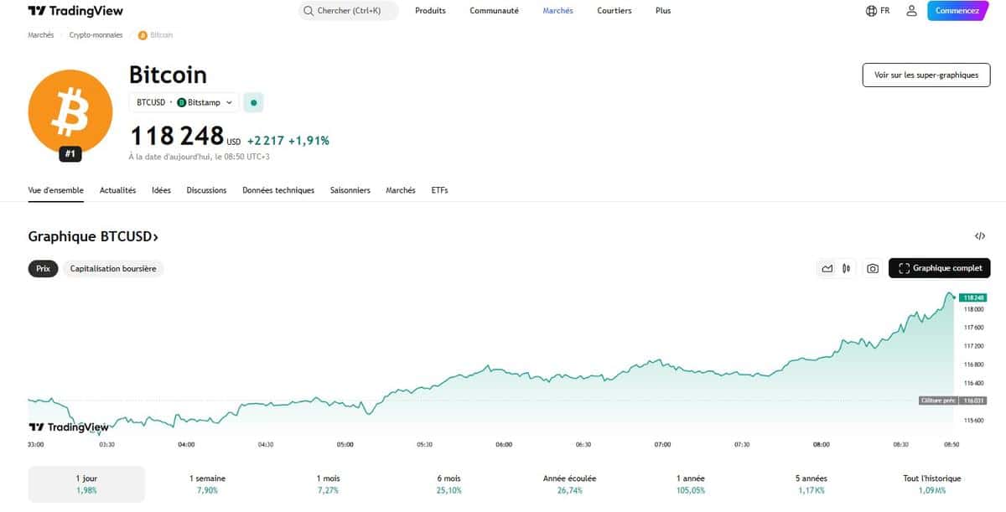Select the Capitalisation boursière pill
This screenshot has width=1006, height=512.
(113, 268)
